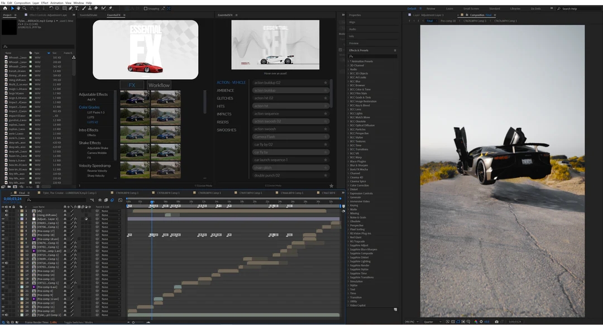
Task: Toggle visibility of layer 9 C9676 Comp 3
Action: [3, 243]
